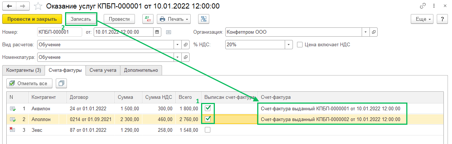452x144 pixels.
Task: Click the copy rows icon beside Отметить все
Action: [61, 83]
